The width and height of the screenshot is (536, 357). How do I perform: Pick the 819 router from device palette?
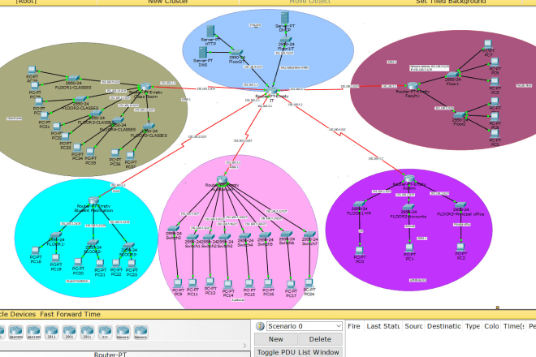click(105, 332)
